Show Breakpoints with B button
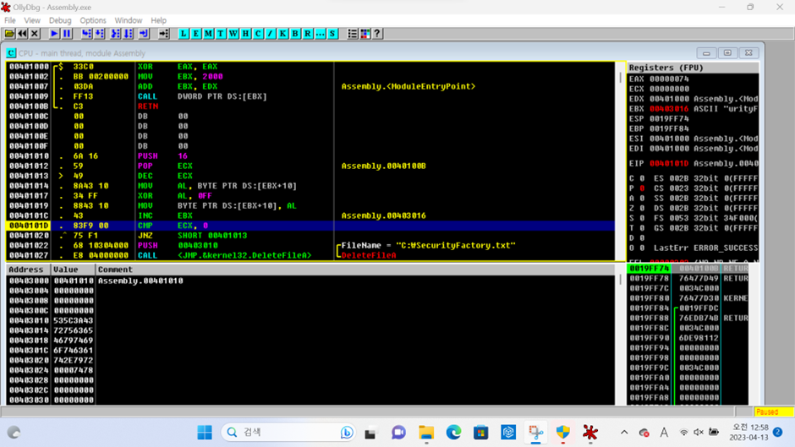The height and width of the screenshot is (447, 795). tap(295, 34)
